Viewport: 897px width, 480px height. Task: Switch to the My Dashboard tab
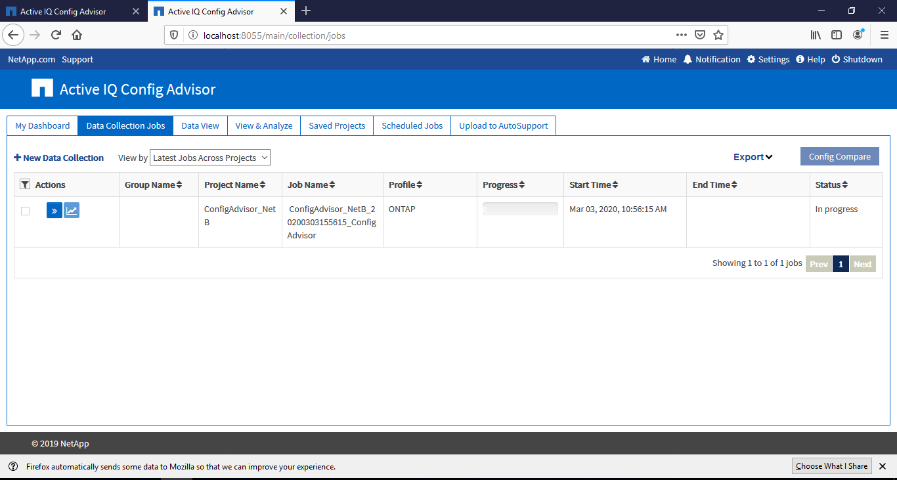click(x=42, y=125)
